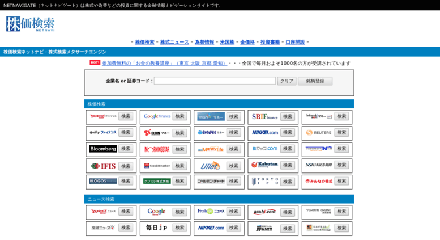This screenshot has height=240, width=440.
Task: Click the 株価検索 NETNAVI site logo
Action: pyautogui.click(x=31, y=24)
